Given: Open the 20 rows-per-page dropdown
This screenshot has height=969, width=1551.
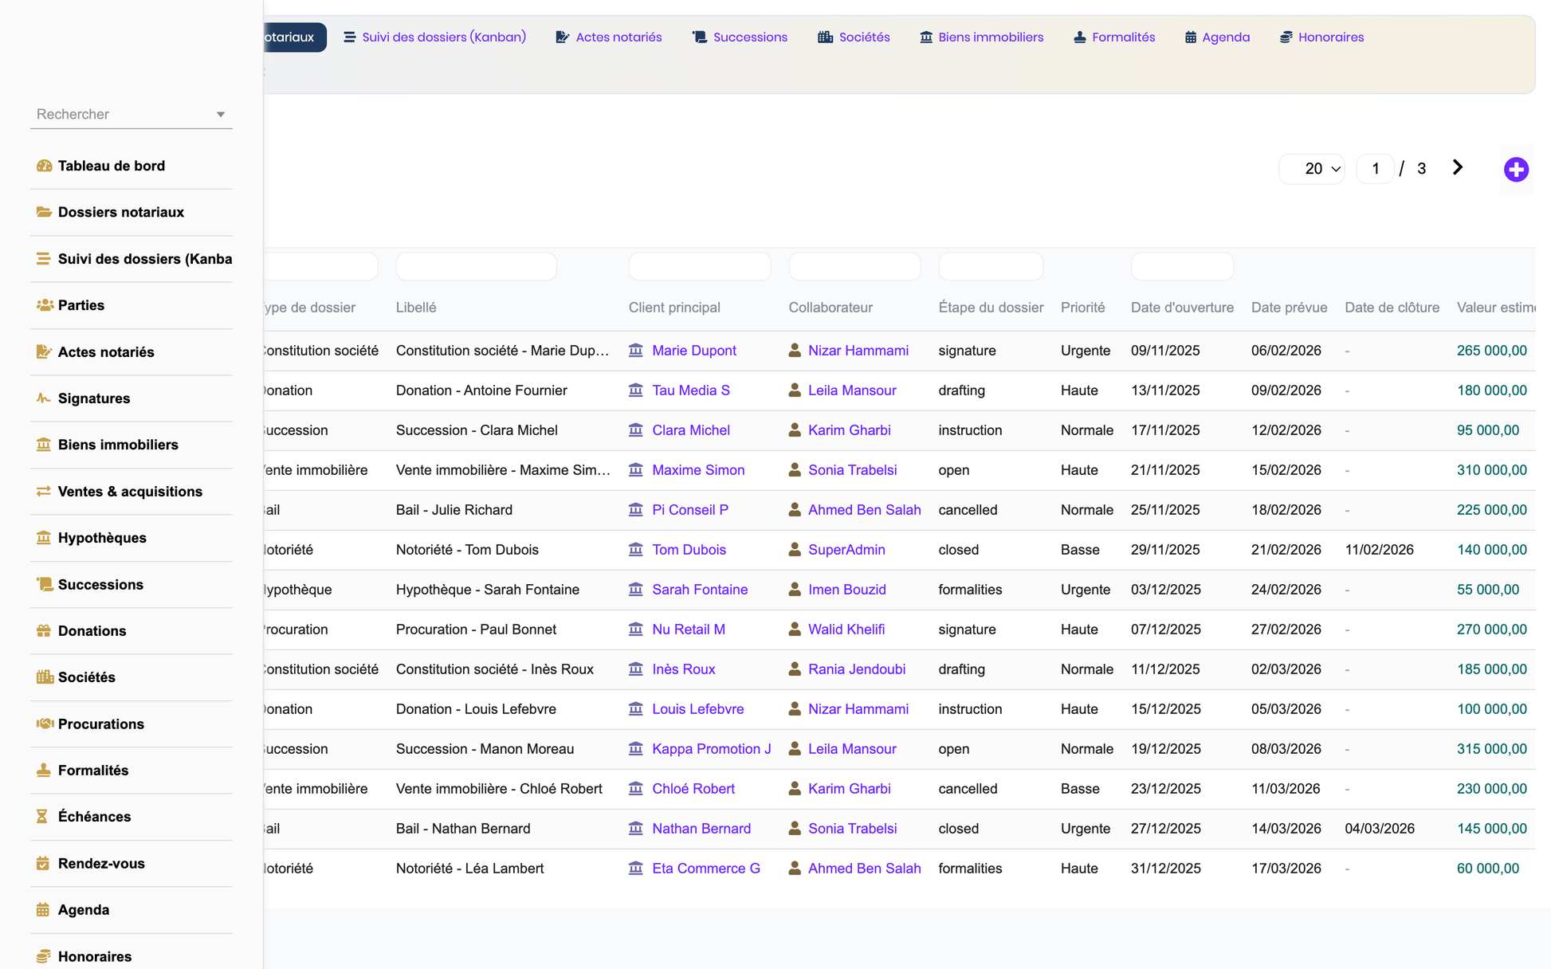Looking at the screenshot, I should coord(1312,168).
